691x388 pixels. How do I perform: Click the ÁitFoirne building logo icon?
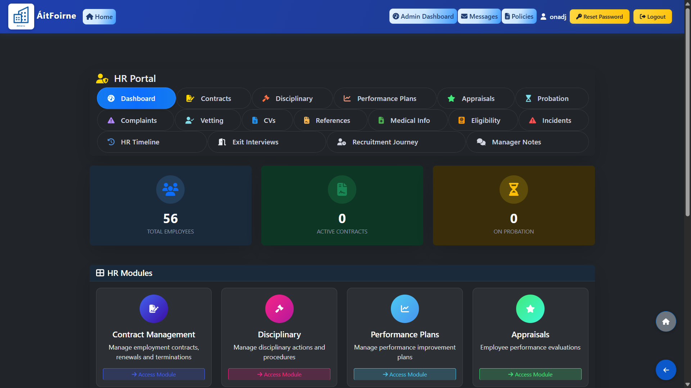coord(21,17)
